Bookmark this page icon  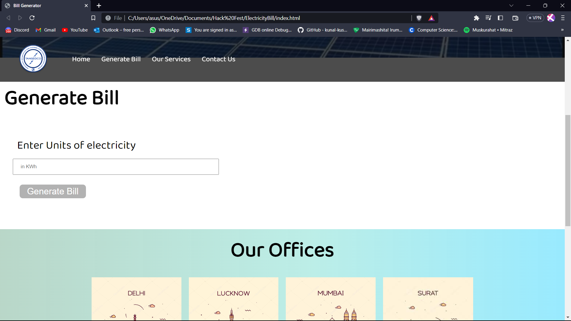tap(93, 18)
